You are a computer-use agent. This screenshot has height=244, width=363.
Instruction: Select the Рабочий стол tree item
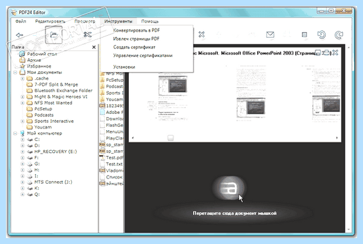point(42,54)
